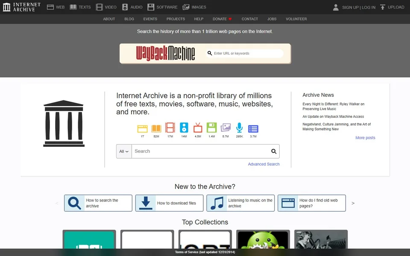
Task: Open How to search the archive card
Action: point(98,203)
